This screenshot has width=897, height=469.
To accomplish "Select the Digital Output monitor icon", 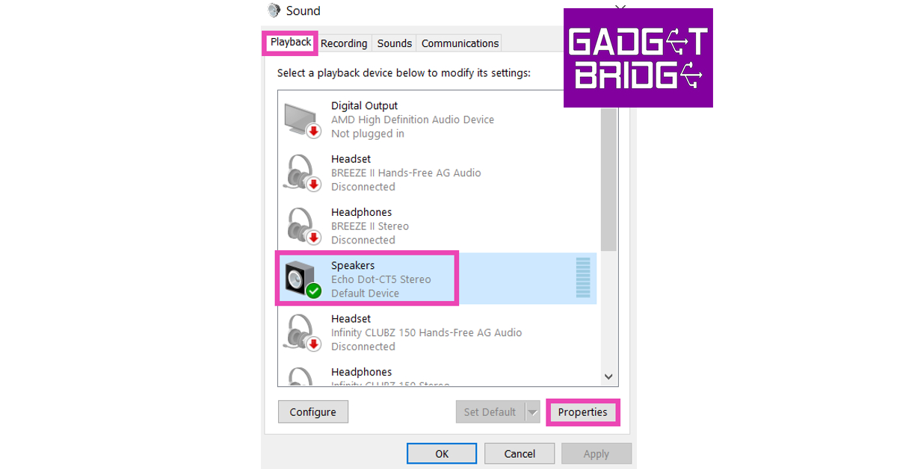I will pyautogui.click(x=303, y=119).
